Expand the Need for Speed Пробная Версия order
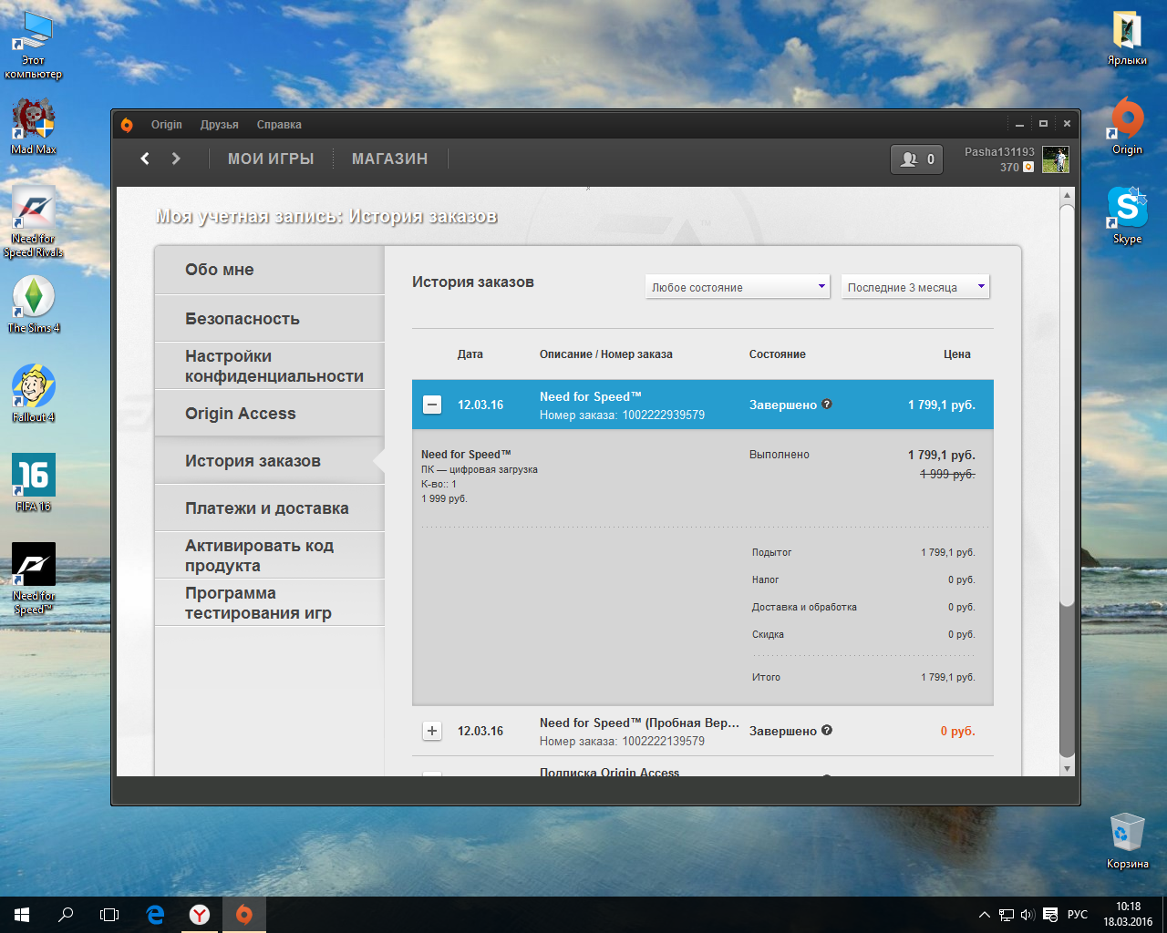1167x933 pixels. [x=432, y=731]
